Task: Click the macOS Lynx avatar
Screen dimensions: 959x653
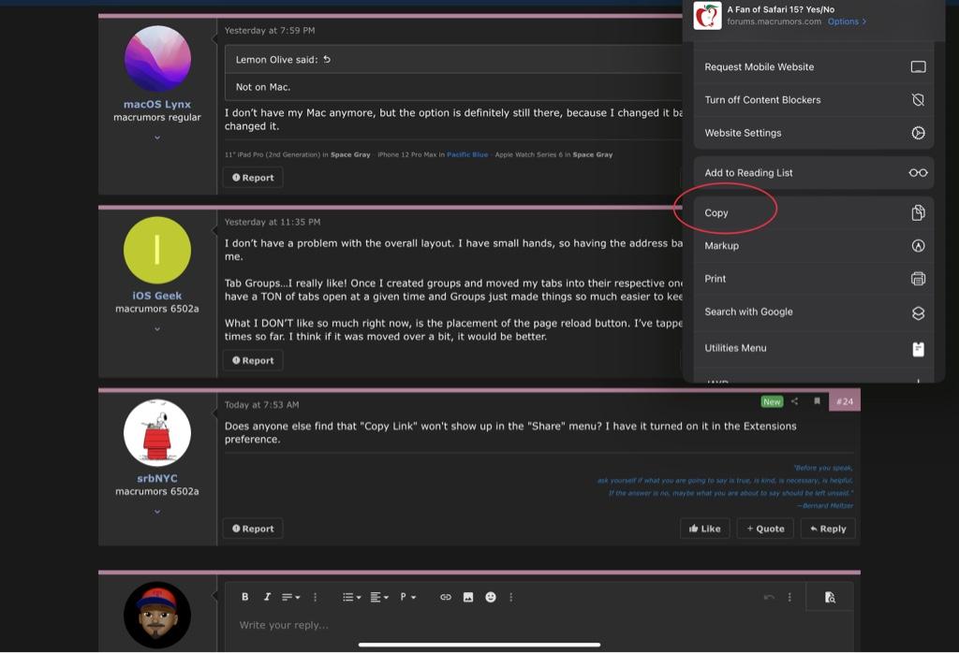Action: click(157, 59)
